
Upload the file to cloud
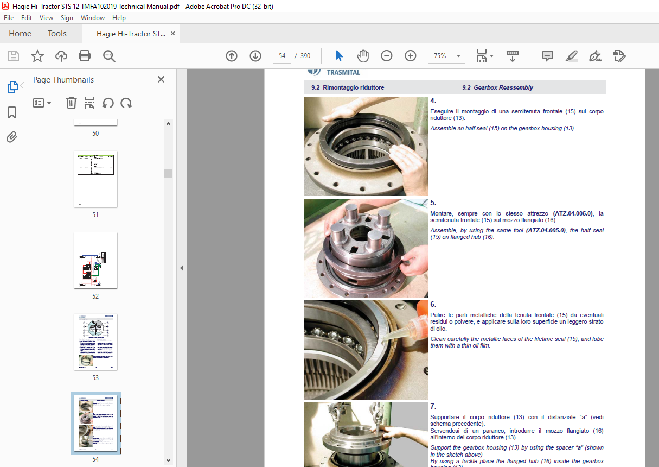click(x=61, y=56)
